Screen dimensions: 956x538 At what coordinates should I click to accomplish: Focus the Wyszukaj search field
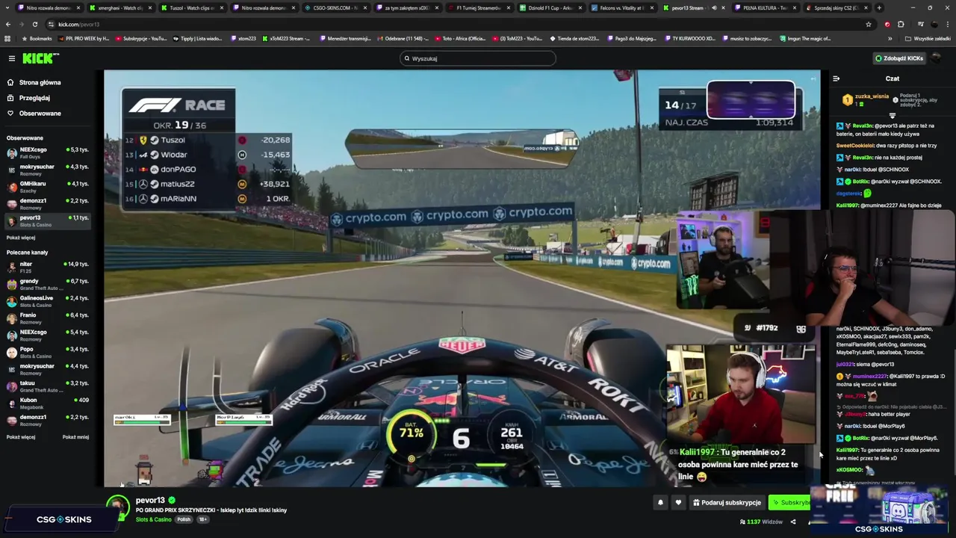point(478,58)
